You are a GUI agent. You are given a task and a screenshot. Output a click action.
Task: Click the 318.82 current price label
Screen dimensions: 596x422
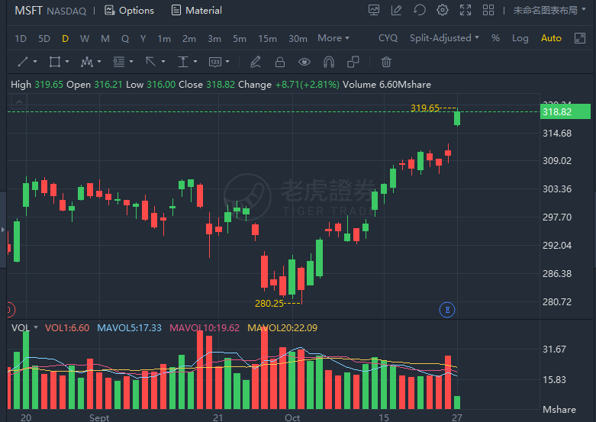pyautogui.click(x=565, y=111)
